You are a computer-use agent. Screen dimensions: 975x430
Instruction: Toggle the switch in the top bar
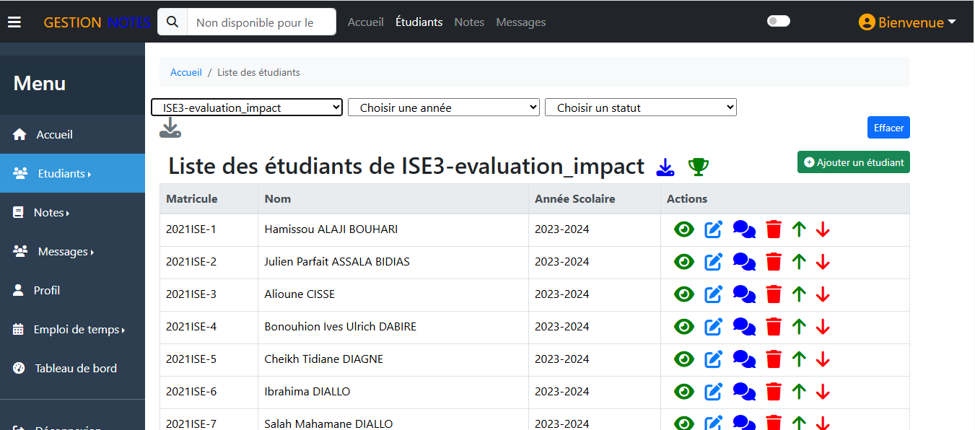[x=778, y=21]
